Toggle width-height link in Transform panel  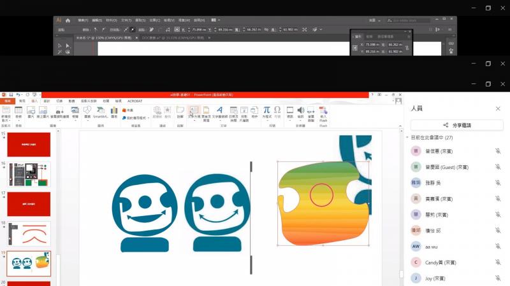pos(407,48)
